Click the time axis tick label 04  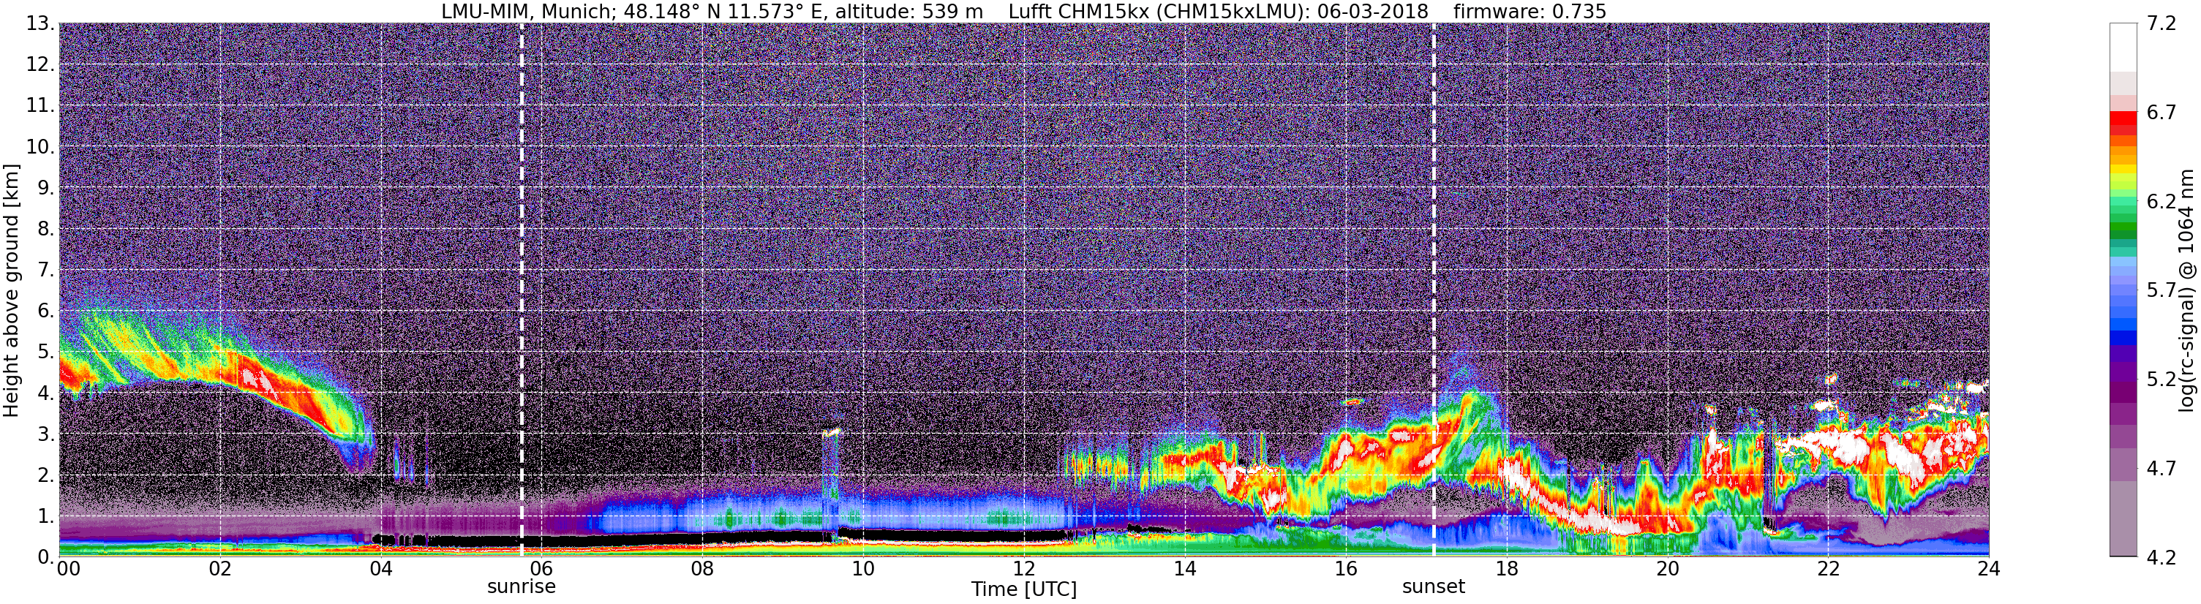[381, 569]
